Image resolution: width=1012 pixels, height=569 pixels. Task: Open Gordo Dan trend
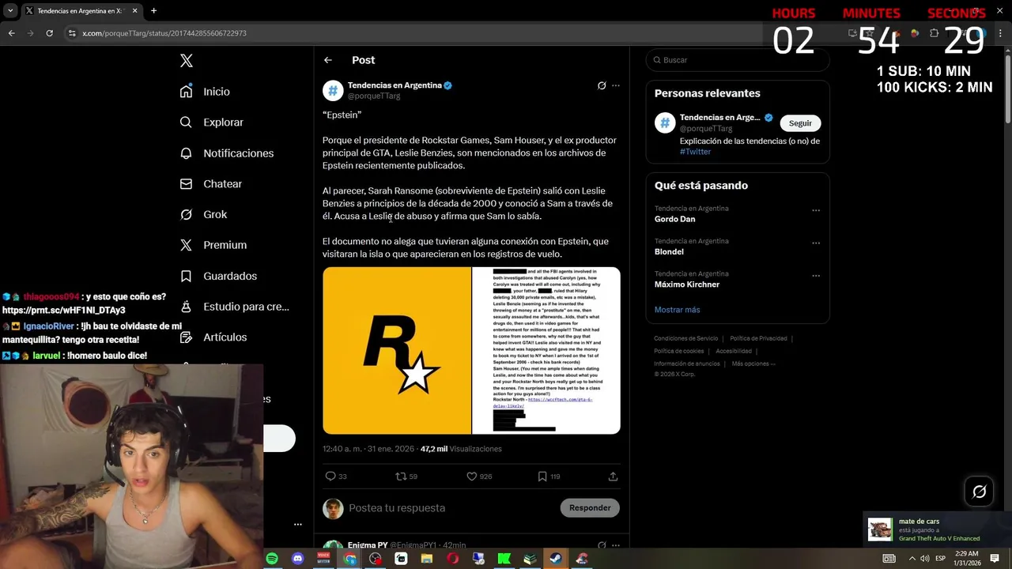[x=674, y=219]
